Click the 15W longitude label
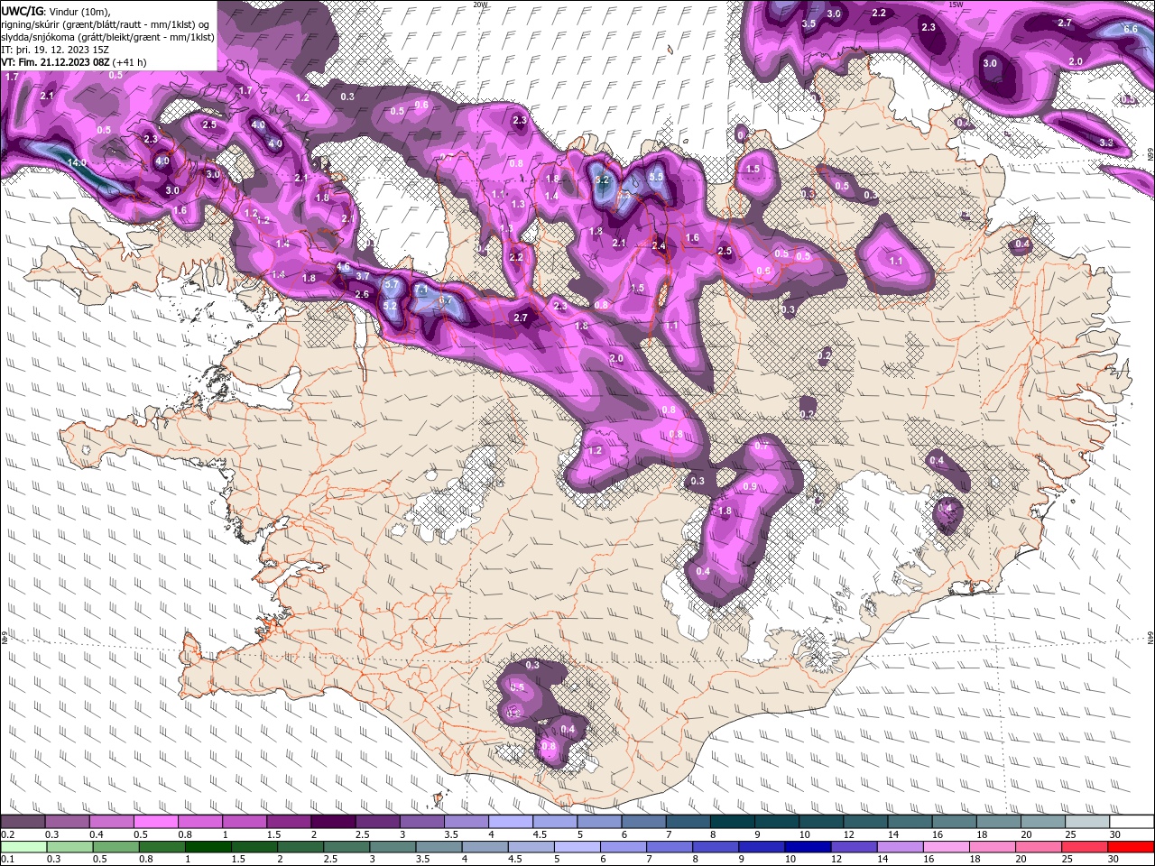The height and width of the screenshot is (866, 1155). 955,5
